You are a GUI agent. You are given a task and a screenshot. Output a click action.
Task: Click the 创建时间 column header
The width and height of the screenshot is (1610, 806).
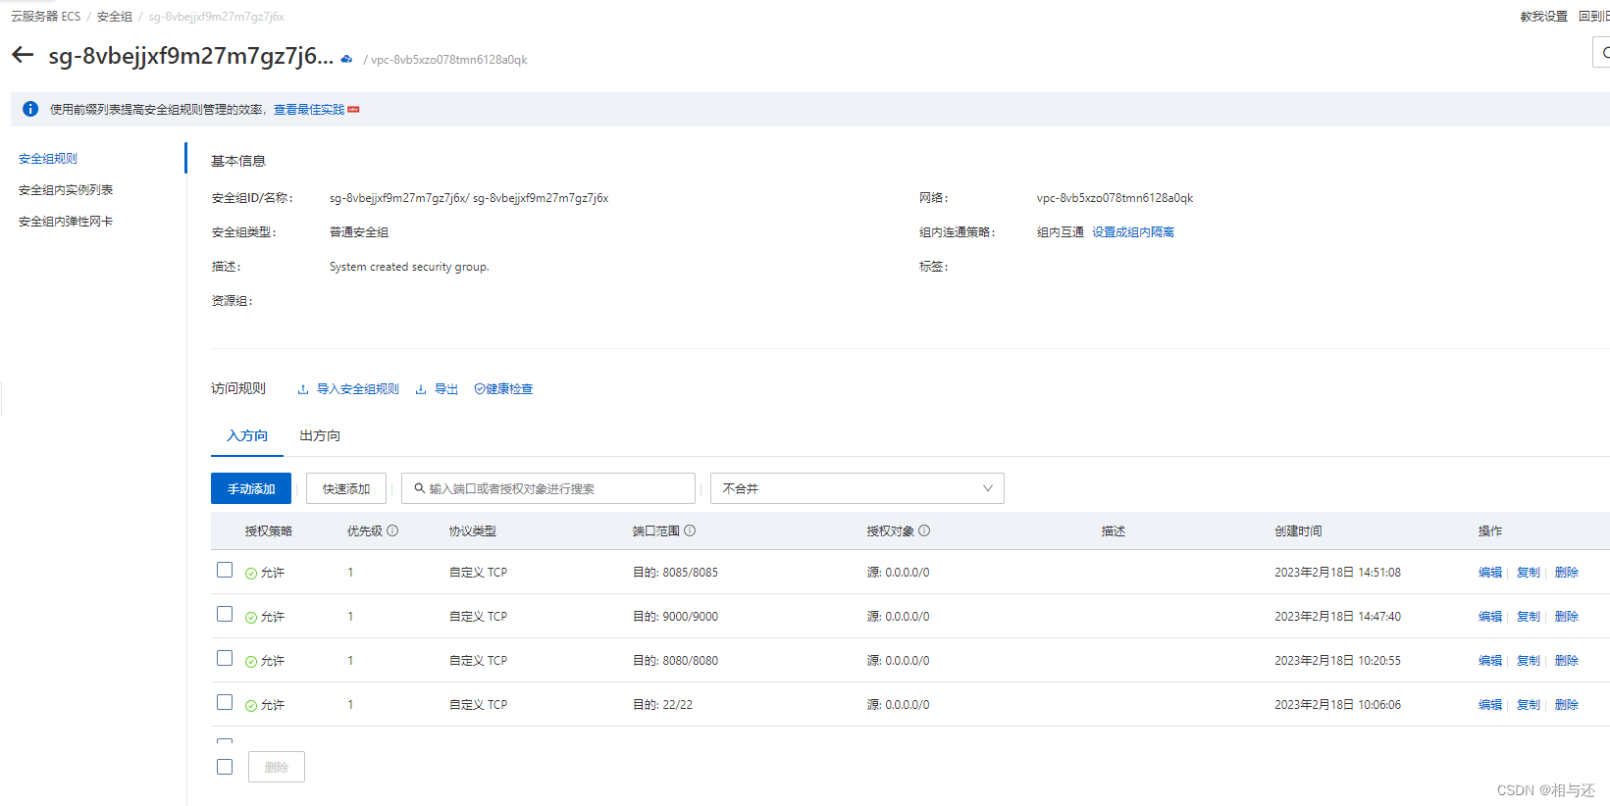pyautogui.click(x=1298, y=531)
